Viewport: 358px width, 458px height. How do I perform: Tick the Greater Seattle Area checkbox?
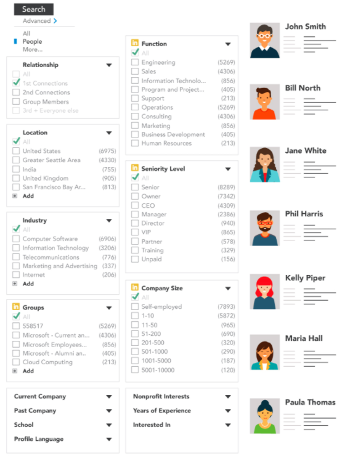(x=16, y=160)
